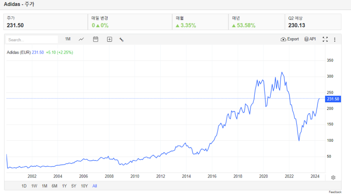The image size is (351, 194).
Task: Select the 1M time range at bottom
Action: [44, 186]
